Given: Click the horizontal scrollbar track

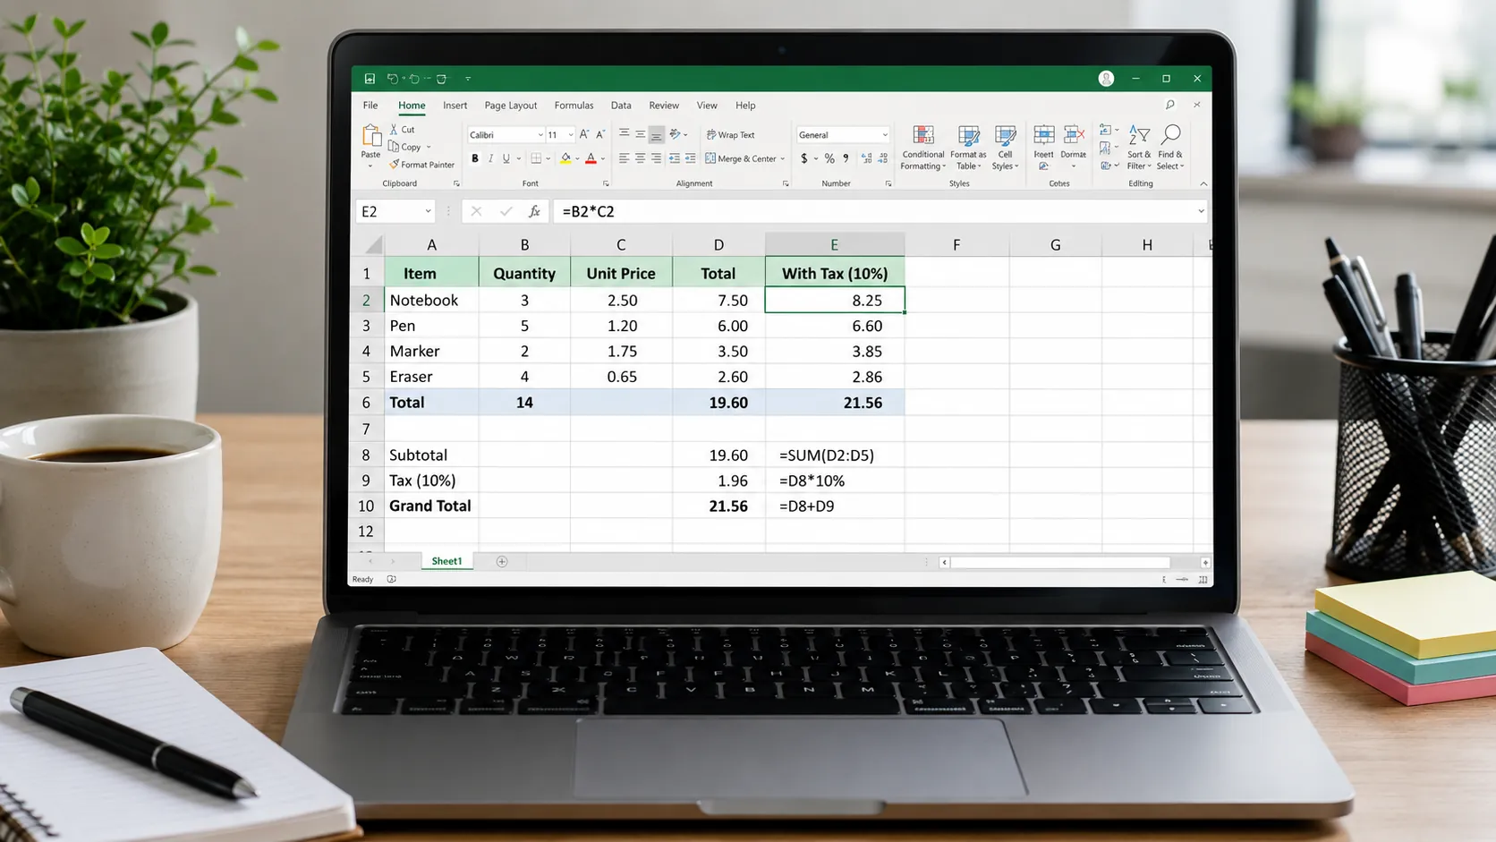Looking at the screenshot, I should point(1060,562).
